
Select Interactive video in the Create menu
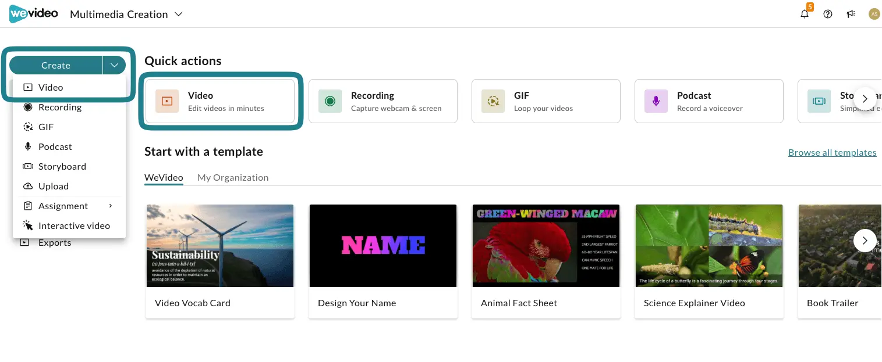tap(69, 225)
